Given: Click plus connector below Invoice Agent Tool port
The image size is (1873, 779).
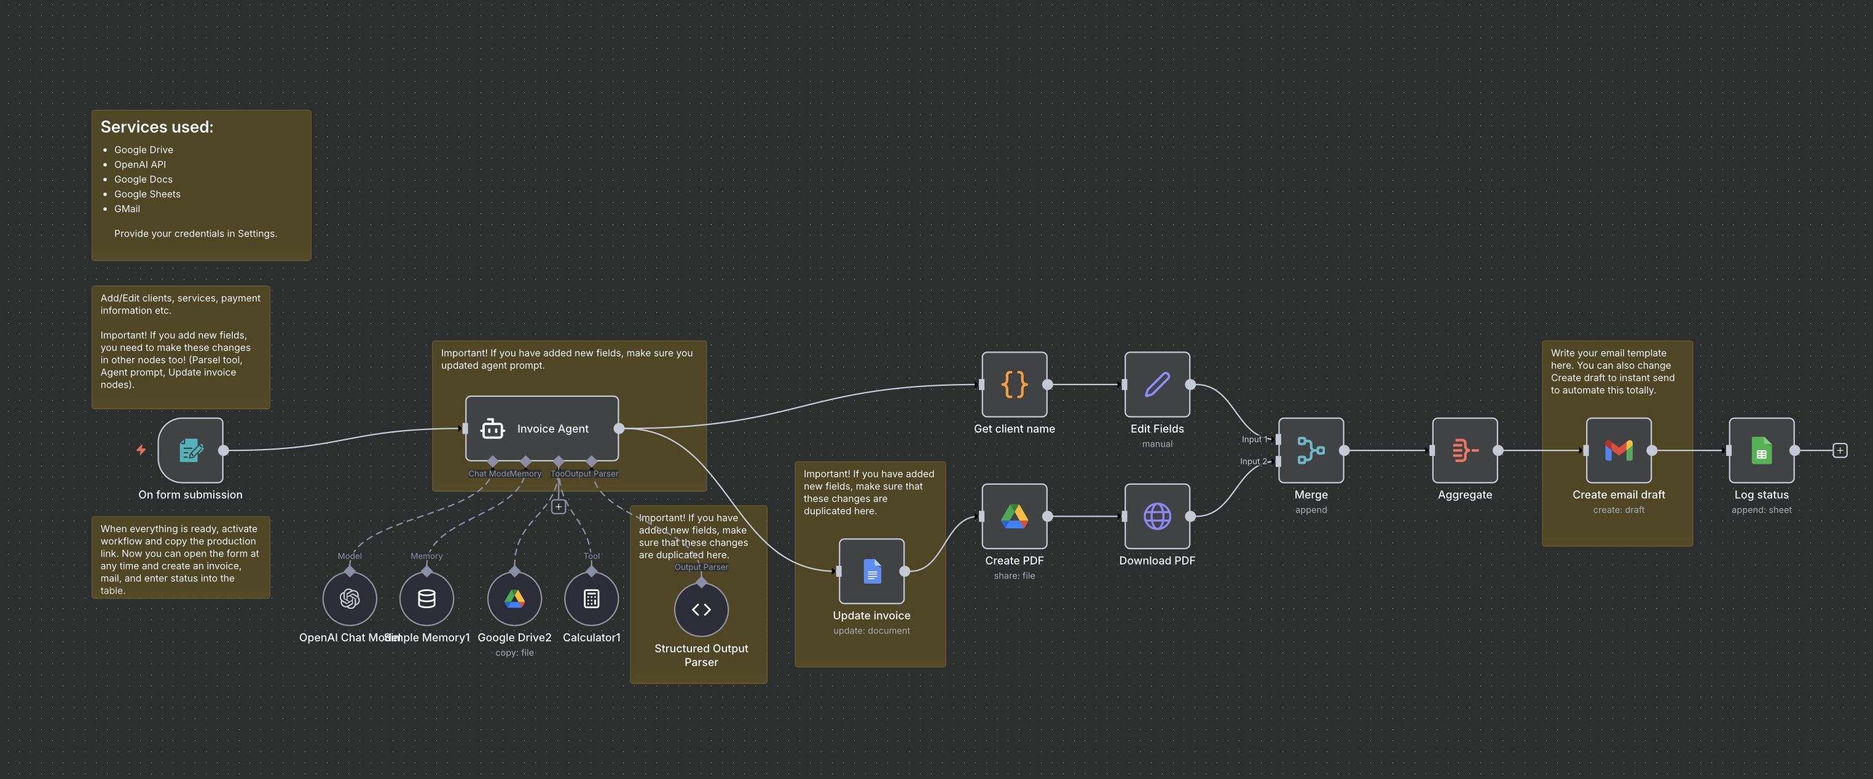Looking at the screenshot, I should [559, 506].
